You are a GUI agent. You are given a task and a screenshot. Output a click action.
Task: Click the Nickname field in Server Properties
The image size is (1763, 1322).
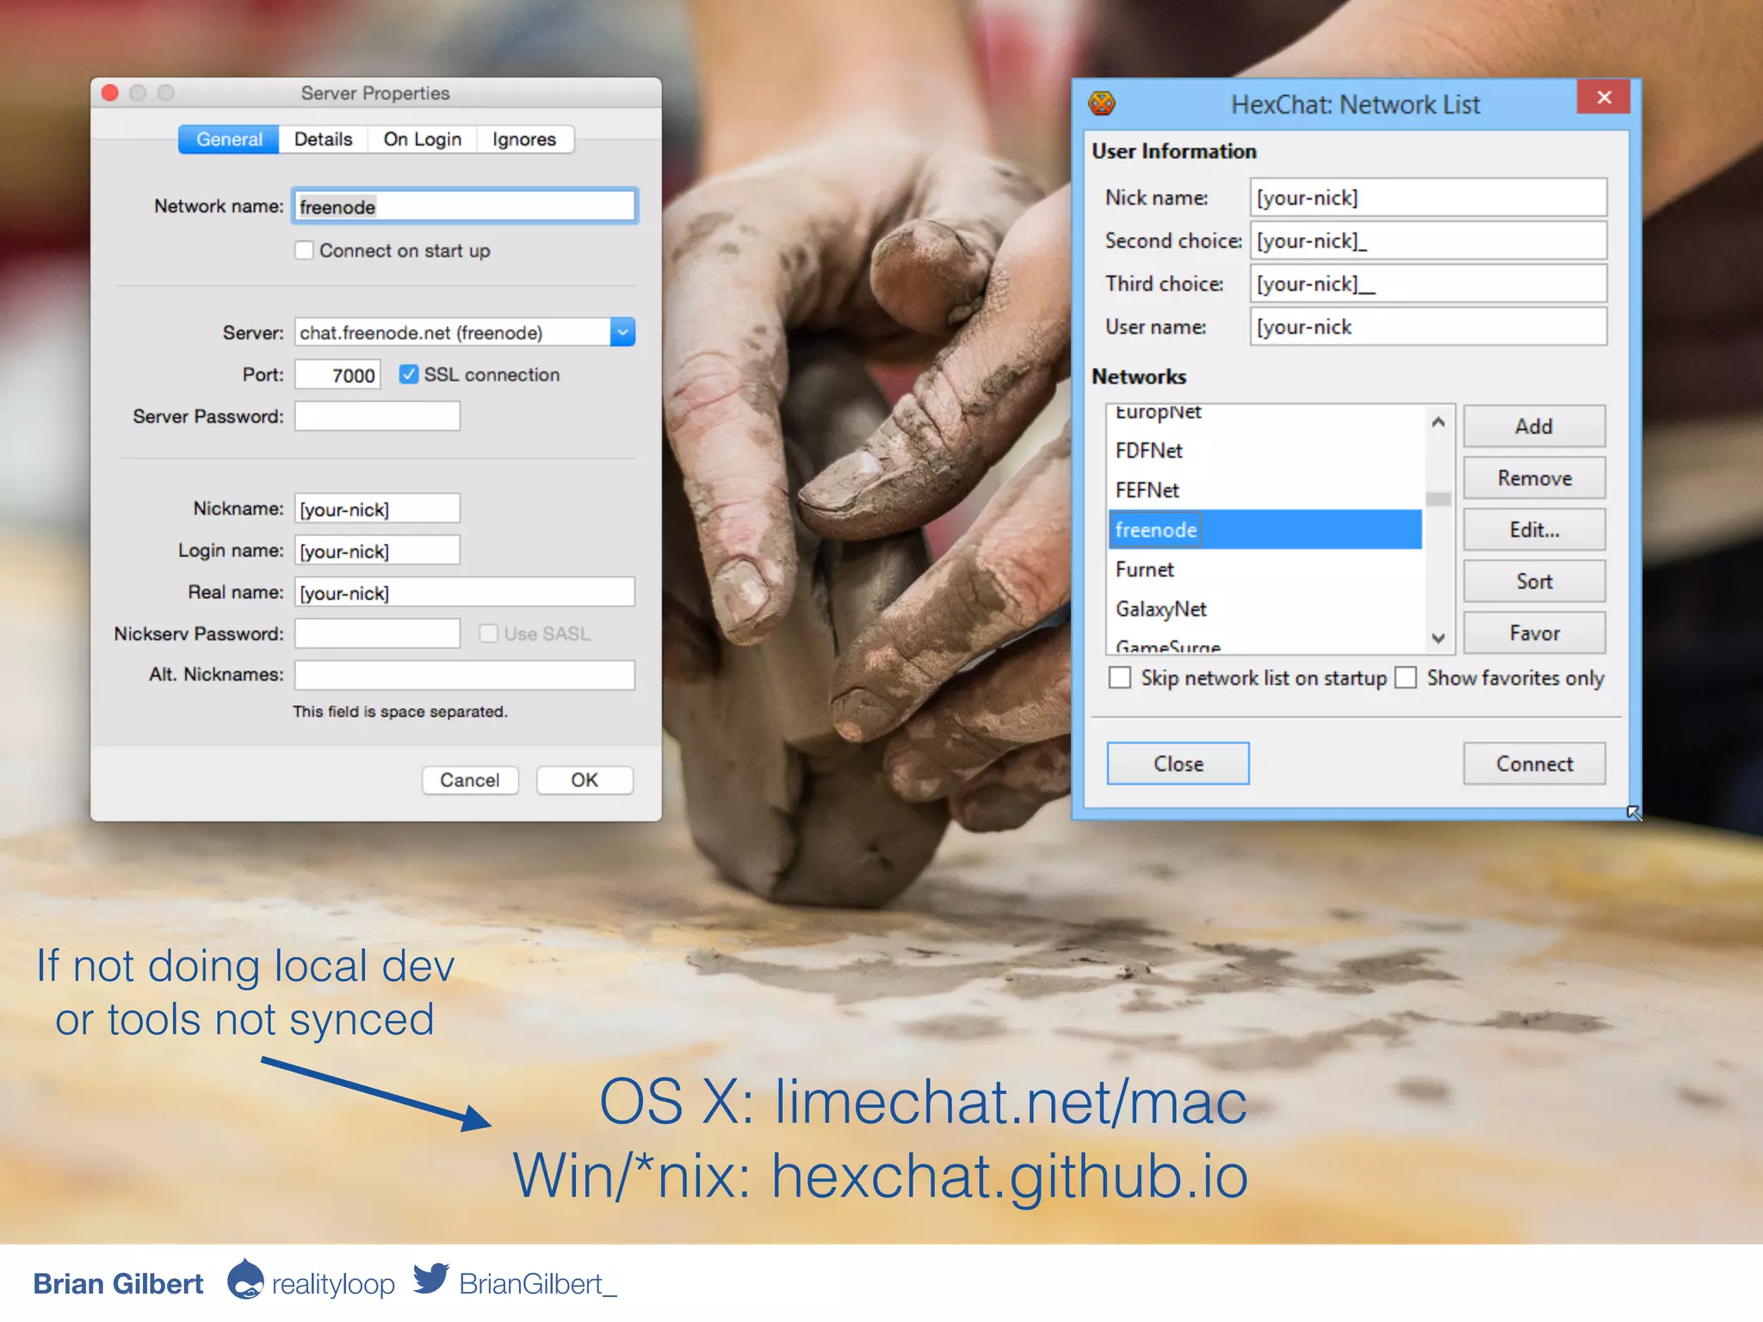[377, 509]
